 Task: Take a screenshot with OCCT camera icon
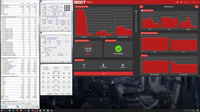click(181, 2)
